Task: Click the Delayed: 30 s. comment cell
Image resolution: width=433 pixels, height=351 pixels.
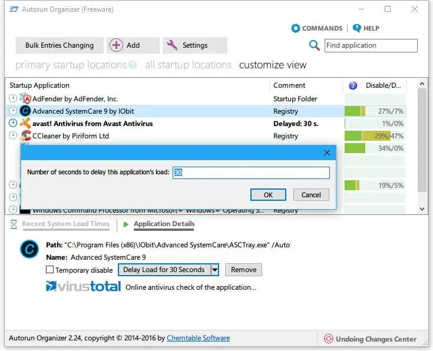Action: point(296,124)
